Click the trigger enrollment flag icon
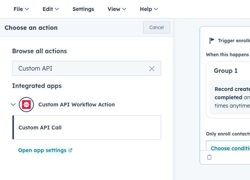Image resolution: width=250 pixels, height=180 pixels. 212,40
